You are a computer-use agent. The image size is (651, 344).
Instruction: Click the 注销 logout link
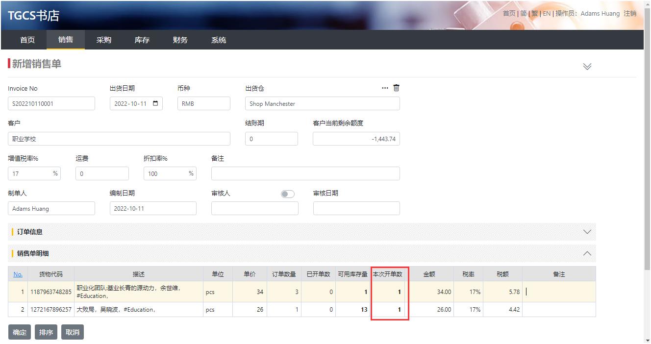[630, 14]
